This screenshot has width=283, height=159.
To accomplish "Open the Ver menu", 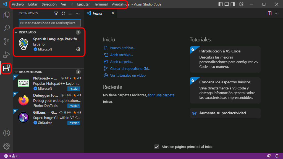I will (x=64, y=4).
